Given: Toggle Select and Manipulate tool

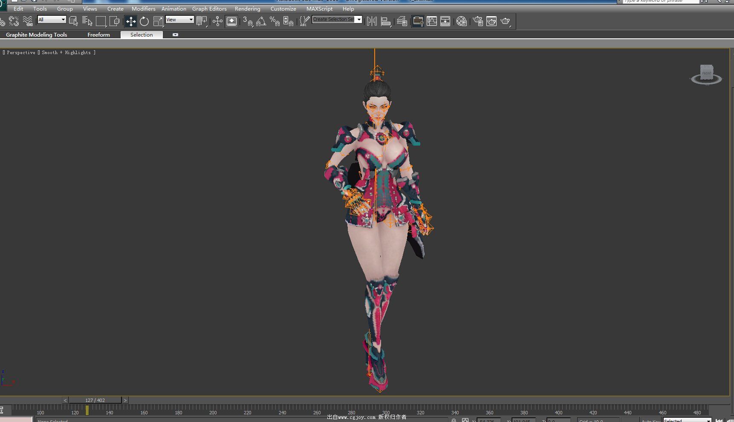Looking at the screenshot, I should tap(217, 21).
